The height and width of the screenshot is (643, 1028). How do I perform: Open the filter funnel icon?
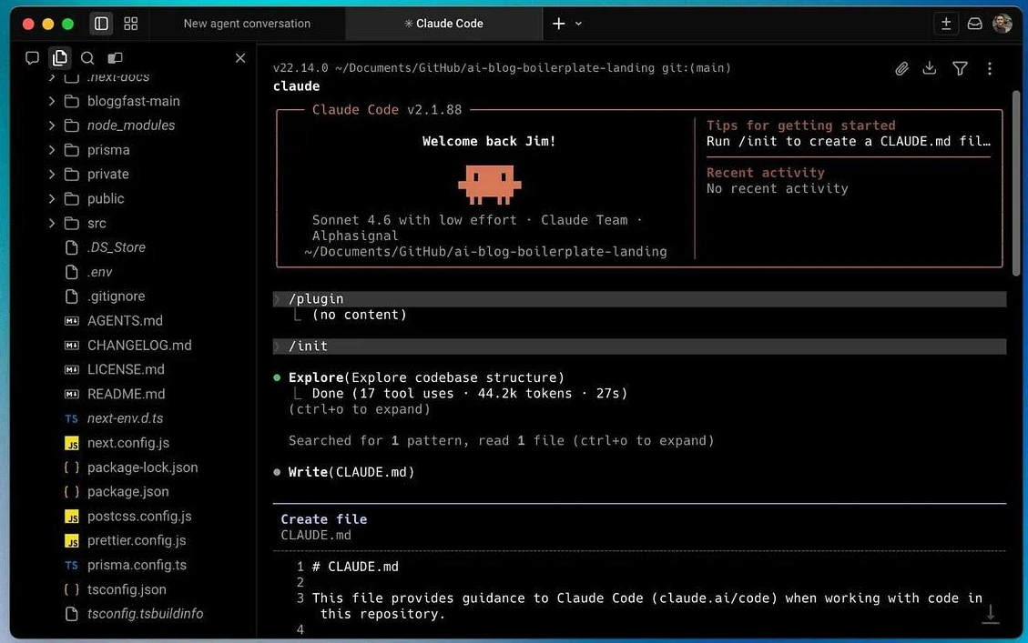point(960,68)
